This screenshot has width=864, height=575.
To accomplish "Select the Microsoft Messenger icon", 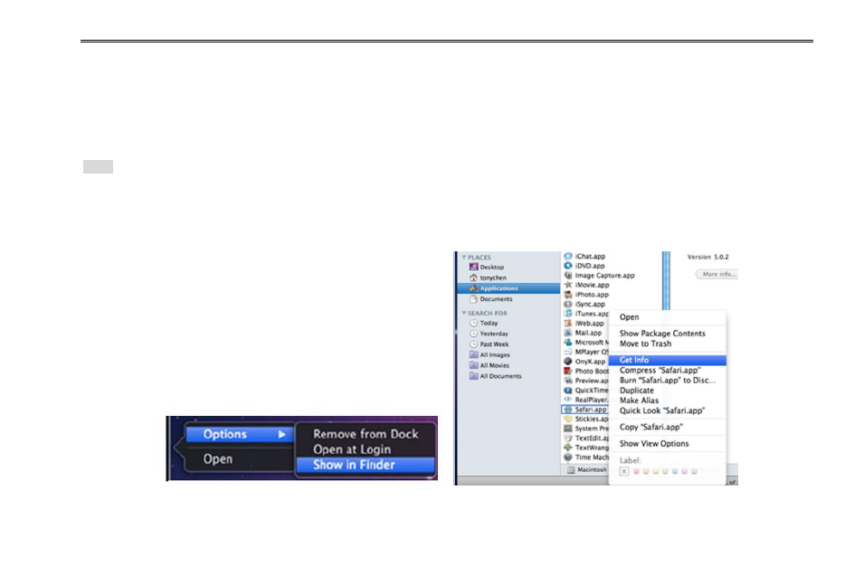I will point(568,342).
